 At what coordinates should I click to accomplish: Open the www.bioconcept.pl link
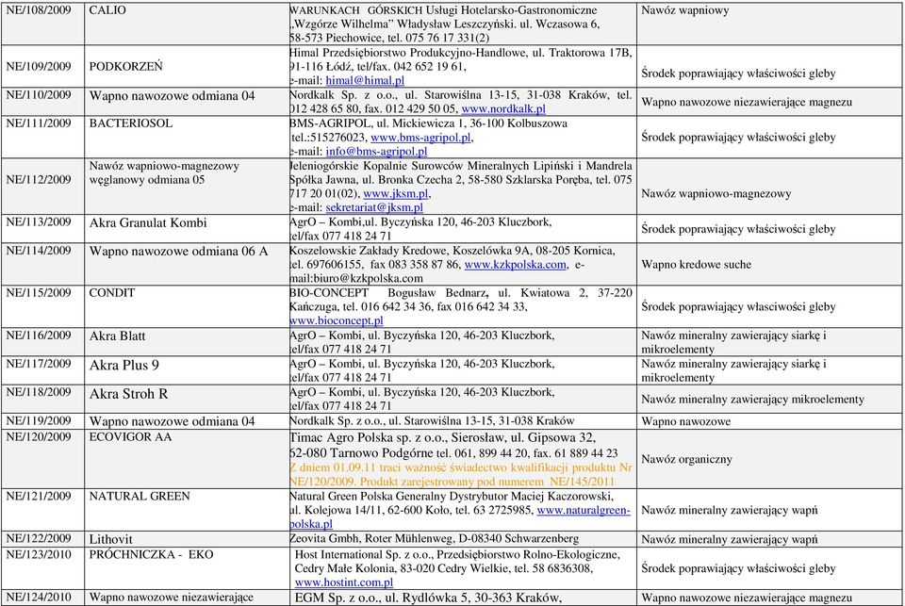point(336,320)
